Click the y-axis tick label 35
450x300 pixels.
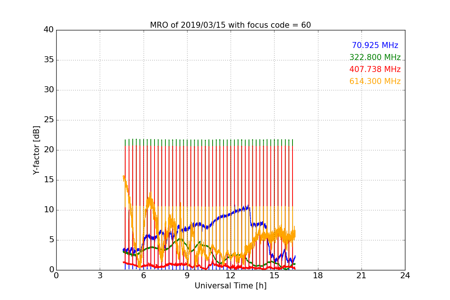click(48, 60)
